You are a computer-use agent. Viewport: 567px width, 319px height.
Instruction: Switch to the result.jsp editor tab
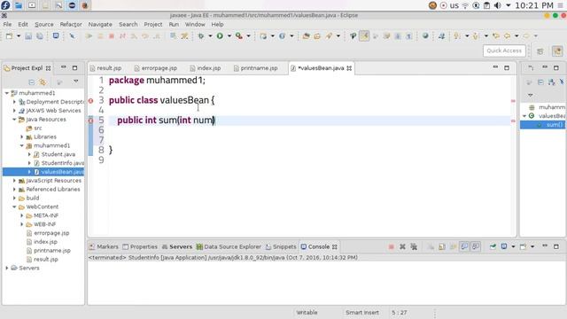click(x=105, y=68)
